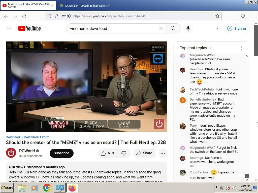Select chat author Tony
Image resolution: width=258 pixels, height=193 pixels.
pos(193,126)
